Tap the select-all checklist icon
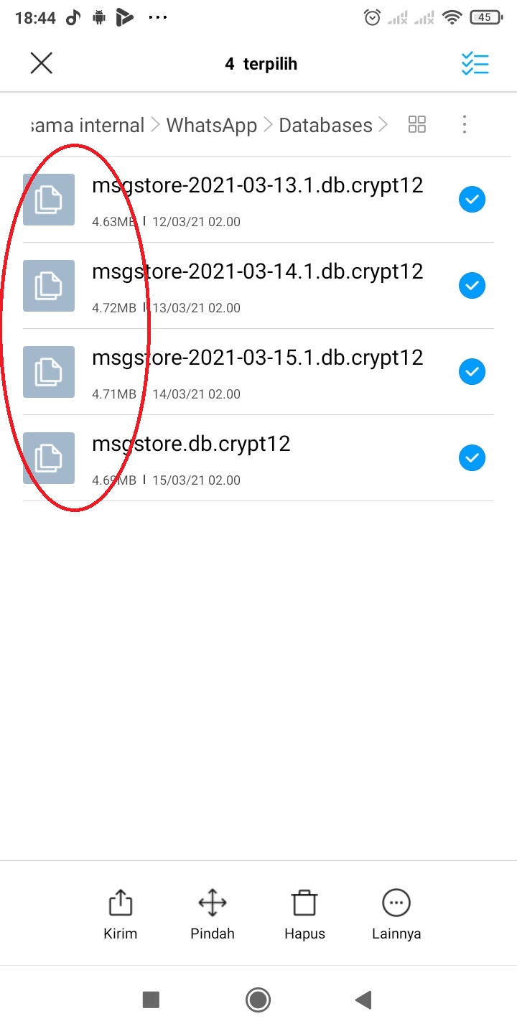This screenshot has height=1034, width=517. tap(475, 64)
